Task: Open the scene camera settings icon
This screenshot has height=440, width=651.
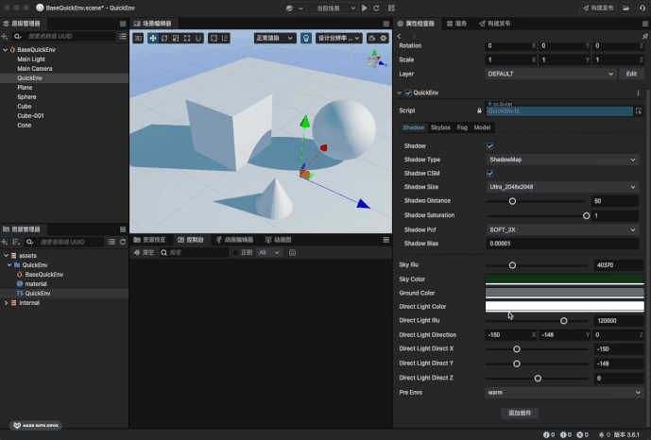Action: pos(372,38)
